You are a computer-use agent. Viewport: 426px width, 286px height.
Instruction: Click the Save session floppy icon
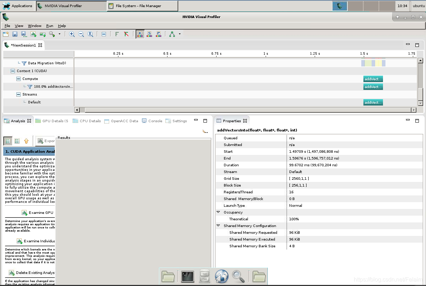point(15,34)
